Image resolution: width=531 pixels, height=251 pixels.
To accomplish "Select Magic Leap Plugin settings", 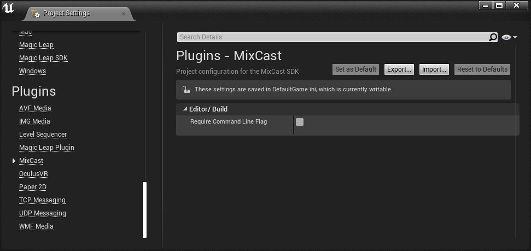I will tap(46, 148).
